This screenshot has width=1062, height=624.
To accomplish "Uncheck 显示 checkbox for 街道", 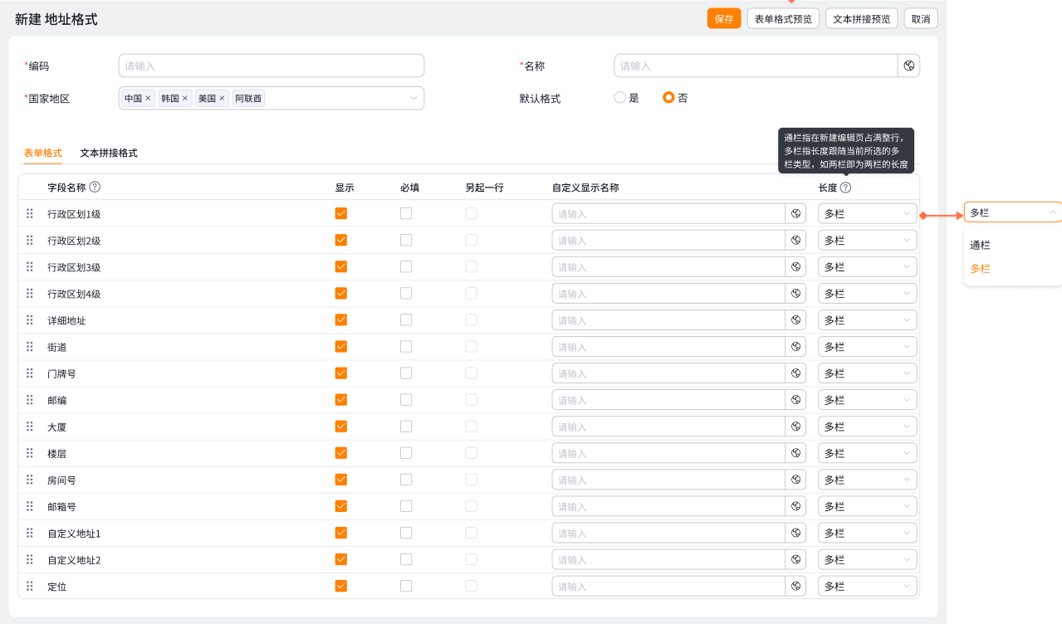I will pos(340,347).
